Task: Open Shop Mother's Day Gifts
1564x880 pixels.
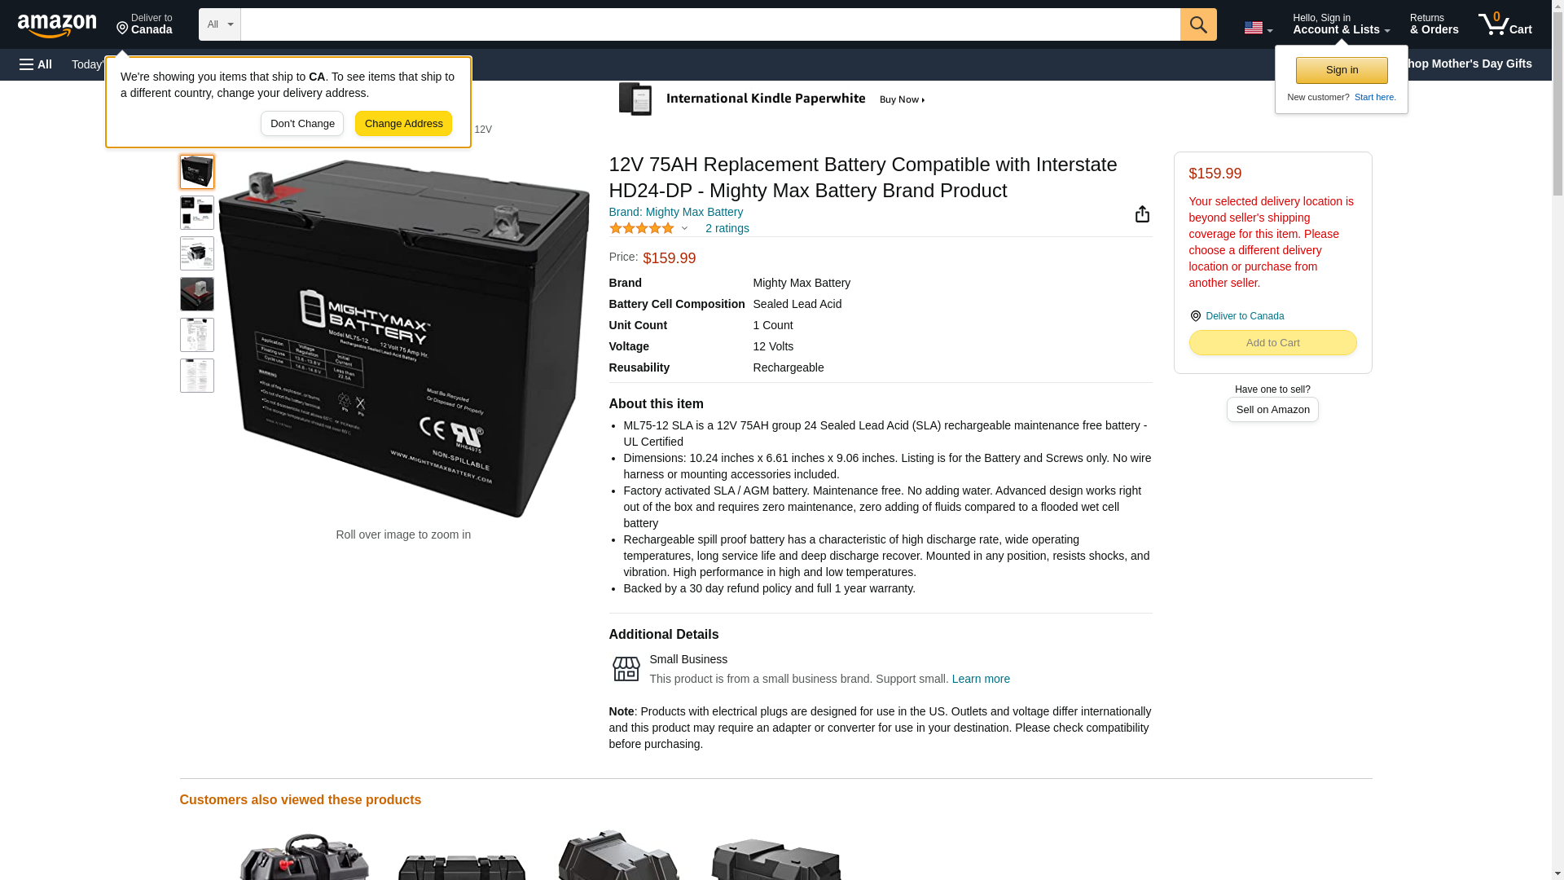Action: click(x=1468, y=64)
